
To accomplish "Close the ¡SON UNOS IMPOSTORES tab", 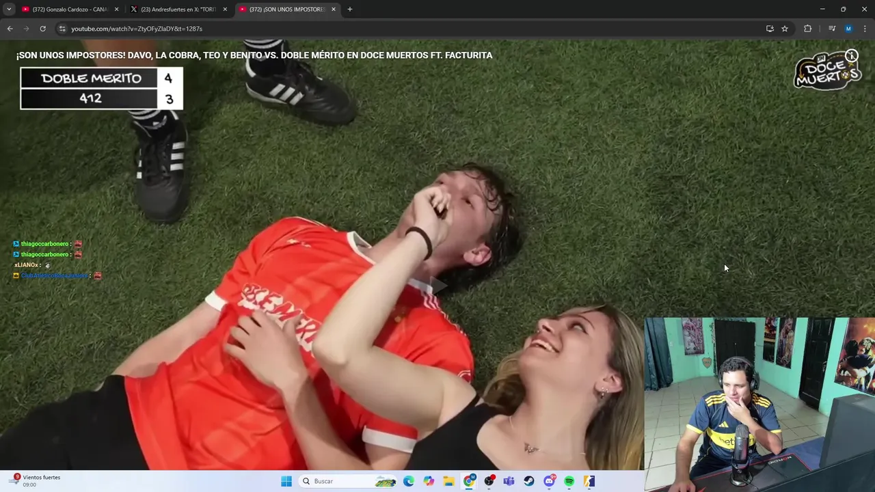I will 334,9.
